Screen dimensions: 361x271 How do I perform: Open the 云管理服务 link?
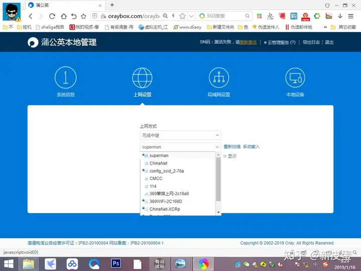[279, 42]
